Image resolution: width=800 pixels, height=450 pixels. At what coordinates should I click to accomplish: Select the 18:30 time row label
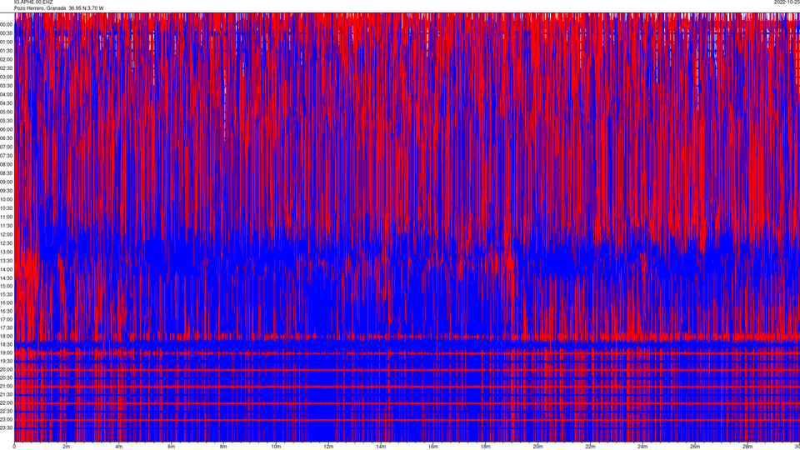pyautogui.click(x=6, y=344)
